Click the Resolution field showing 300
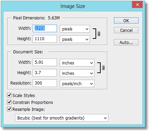The height and width of the screenshot is (132, 150). (45, 83)
